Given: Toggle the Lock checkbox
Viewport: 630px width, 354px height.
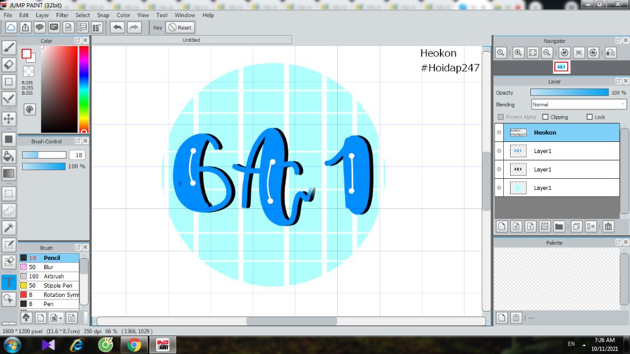Looking at the screenshot, I should [x=589, y=117].
